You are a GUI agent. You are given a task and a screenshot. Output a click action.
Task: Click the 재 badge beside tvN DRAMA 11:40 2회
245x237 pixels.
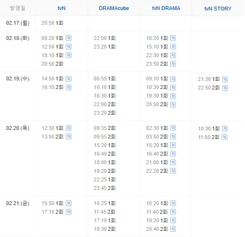coord(173,212)
